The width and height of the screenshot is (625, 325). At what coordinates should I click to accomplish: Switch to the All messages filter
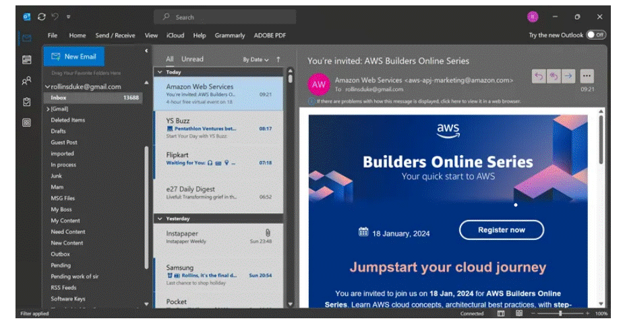tap(170, 59)
